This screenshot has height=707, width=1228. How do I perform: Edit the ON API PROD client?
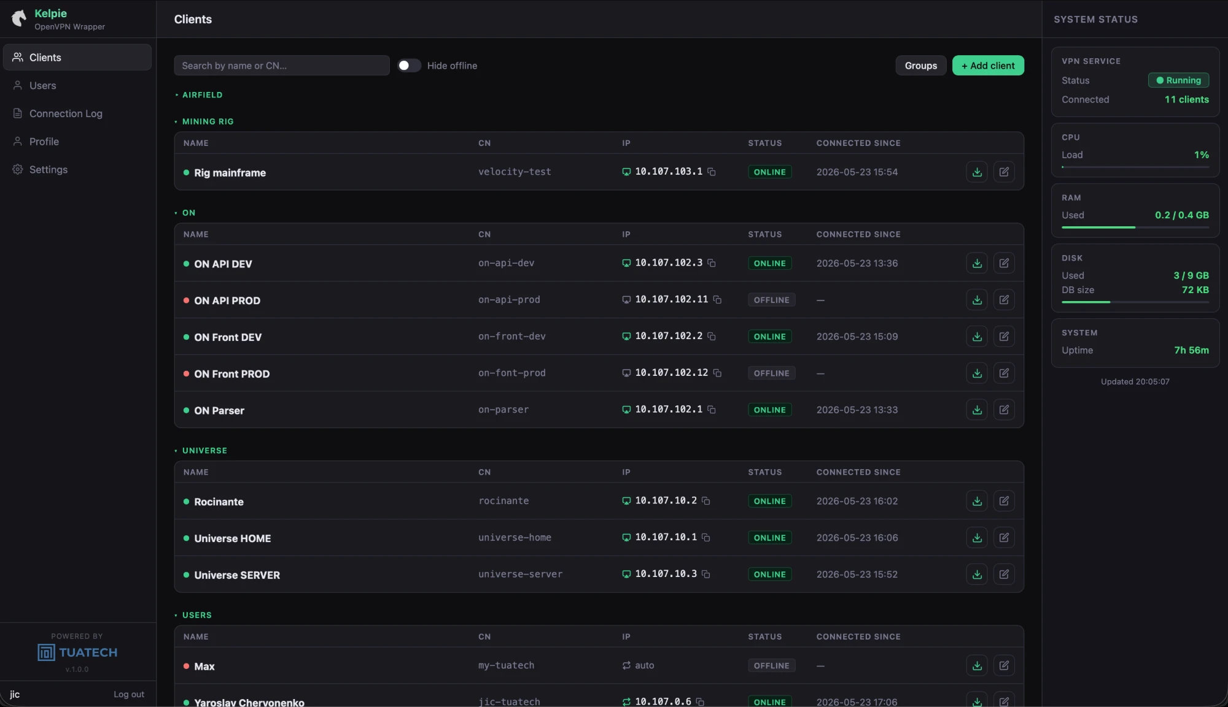point(1004,300)
